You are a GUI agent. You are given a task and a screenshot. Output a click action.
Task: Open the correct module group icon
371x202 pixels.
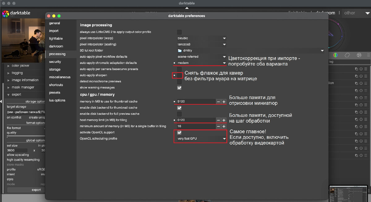click(x=347, y=55)
